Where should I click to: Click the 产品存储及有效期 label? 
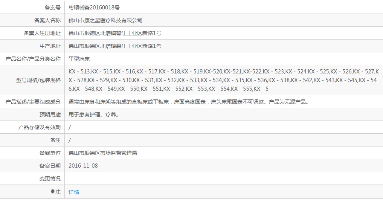pos(39,127)
